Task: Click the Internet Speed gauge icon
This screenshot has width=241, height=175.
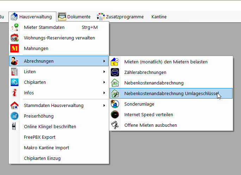Action: coord(115,114)
